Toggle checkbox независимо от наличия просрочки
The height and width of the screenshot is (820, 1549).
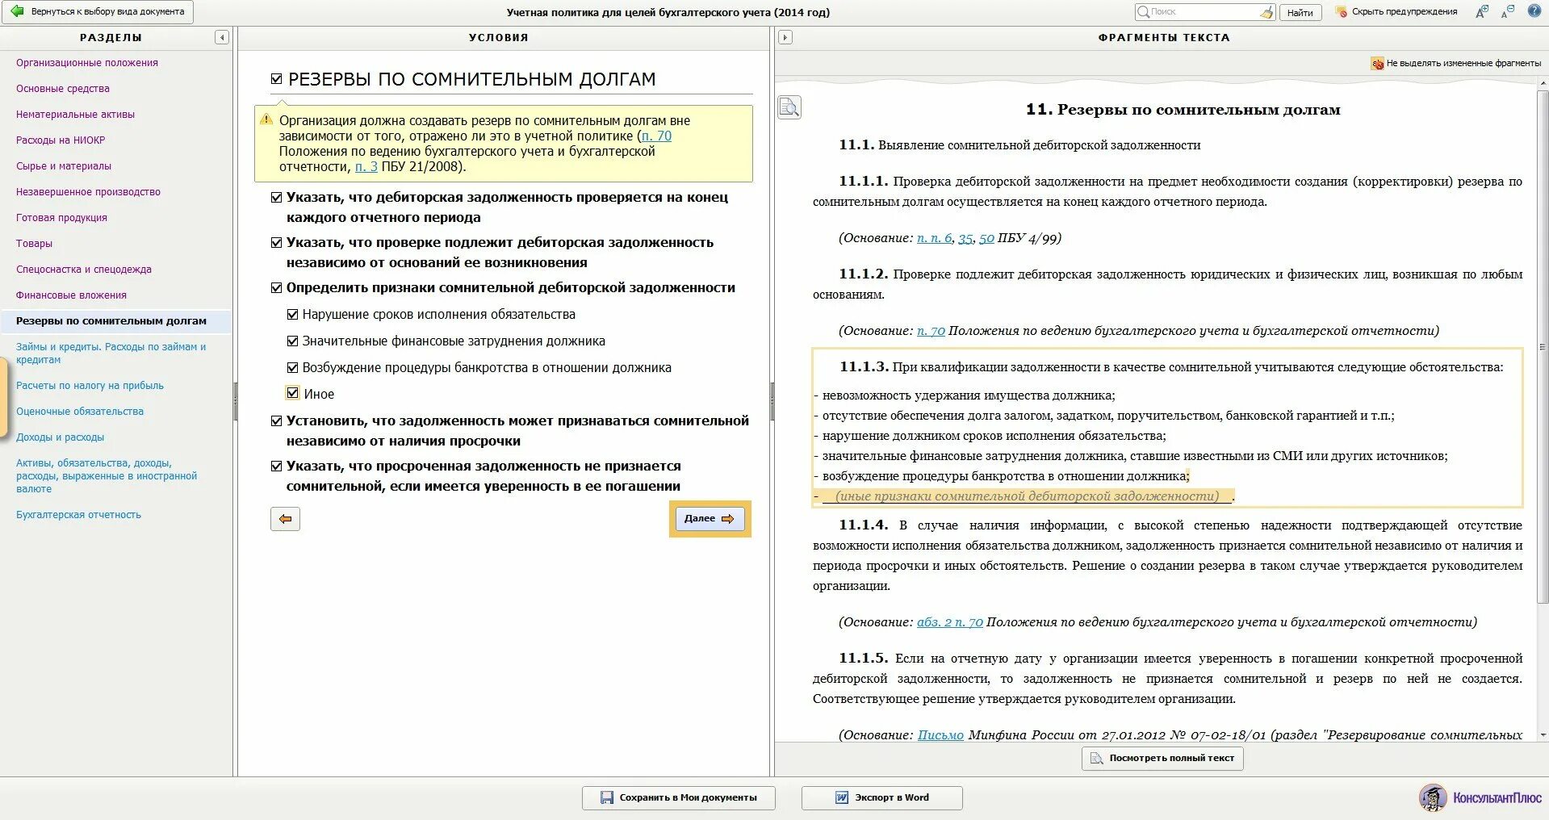(277, 421)
